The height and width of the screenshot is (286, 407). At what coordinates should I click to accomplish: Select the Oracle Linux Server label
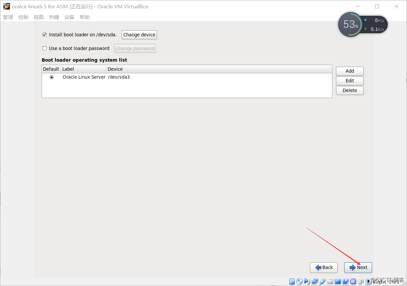(84, 77)
